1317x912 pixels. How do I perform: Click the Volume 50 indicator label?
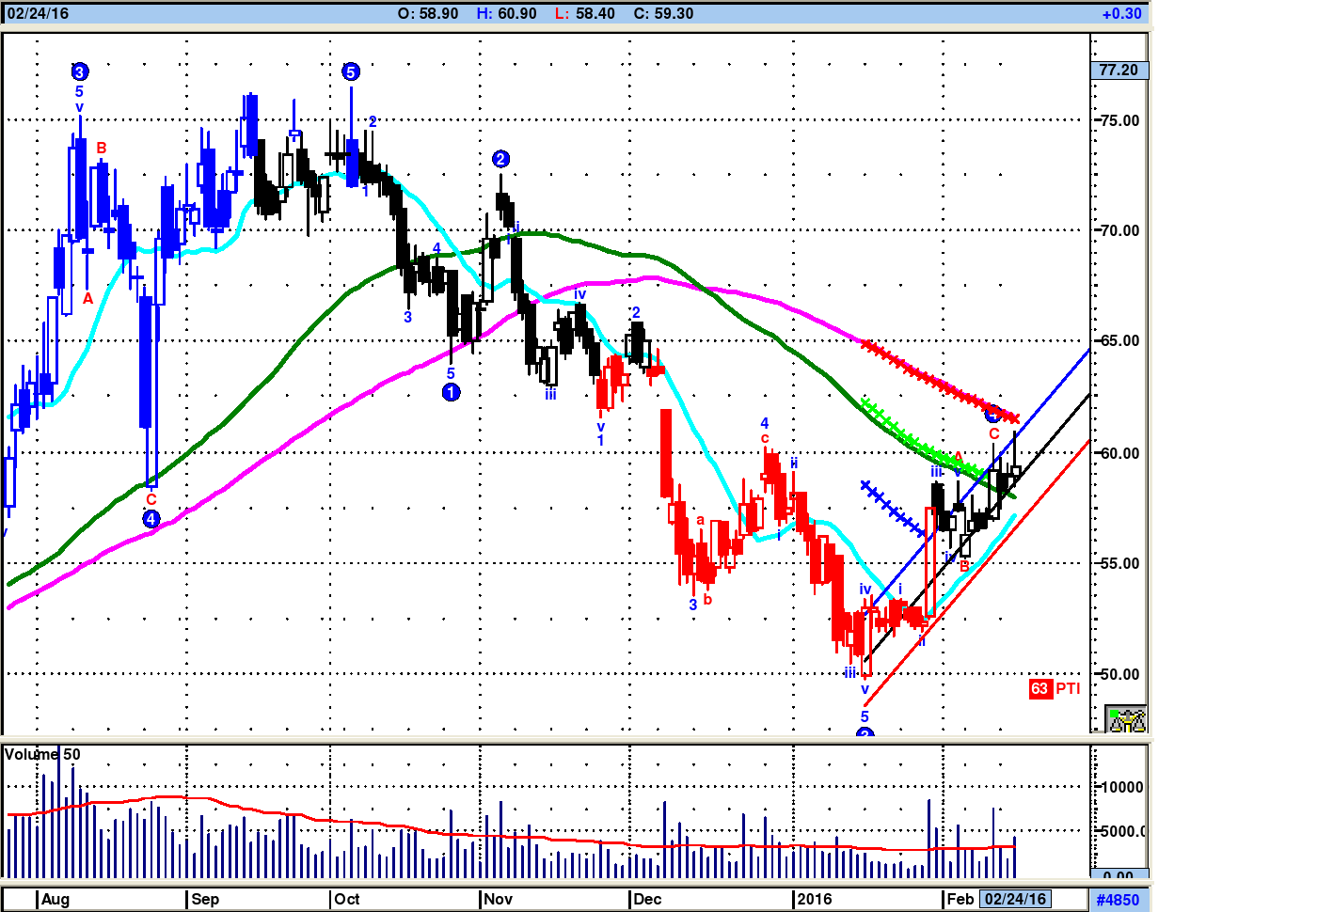42,754
